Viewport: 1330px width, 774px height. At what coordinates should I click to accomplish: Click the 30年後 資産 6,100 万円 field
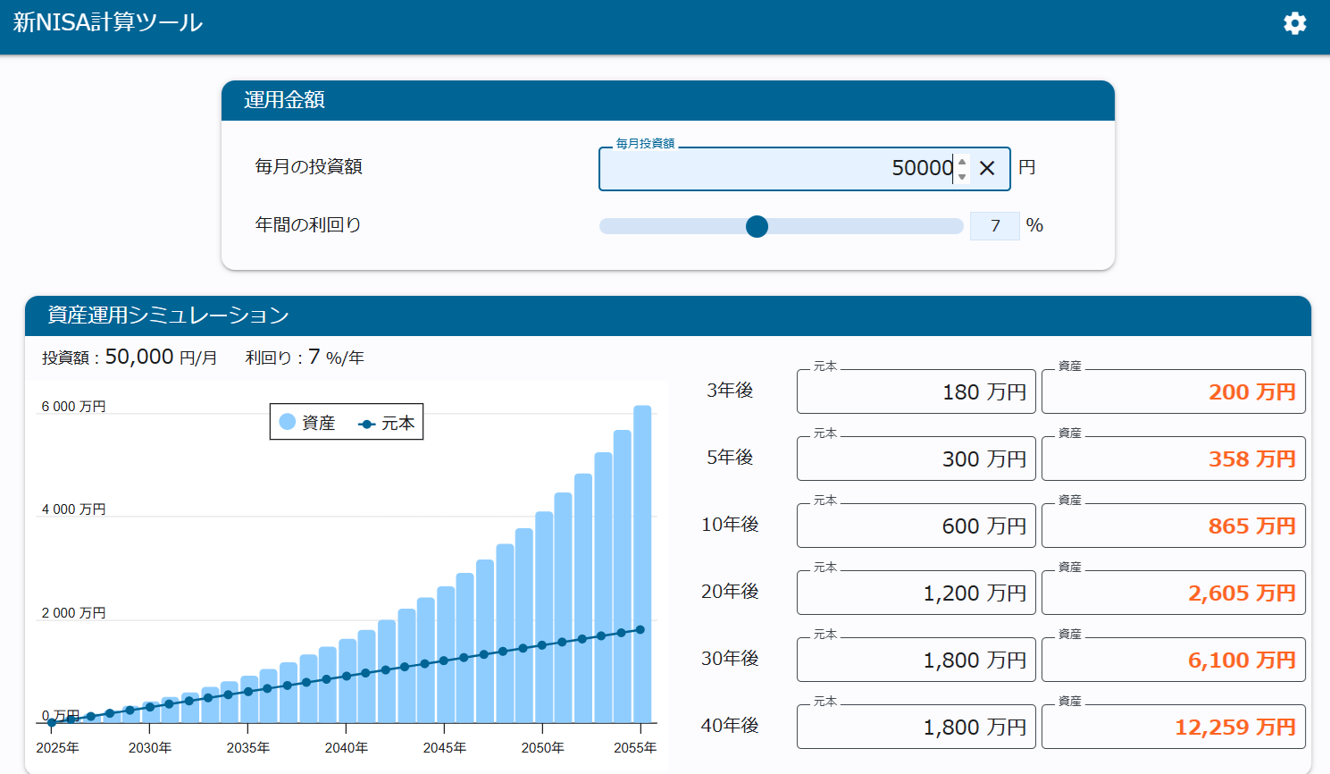click(1173, 660)
